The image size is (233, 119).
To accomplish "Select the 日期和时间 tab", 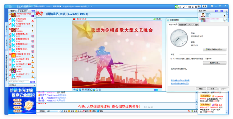I will click(173, 25).
